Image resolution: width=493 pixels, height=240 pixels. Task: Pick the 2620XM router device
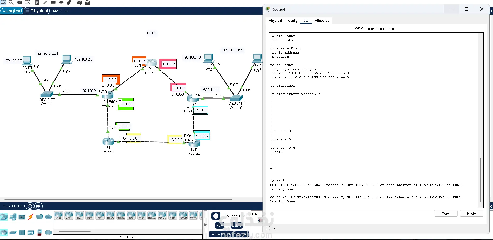tap(183, 215)
